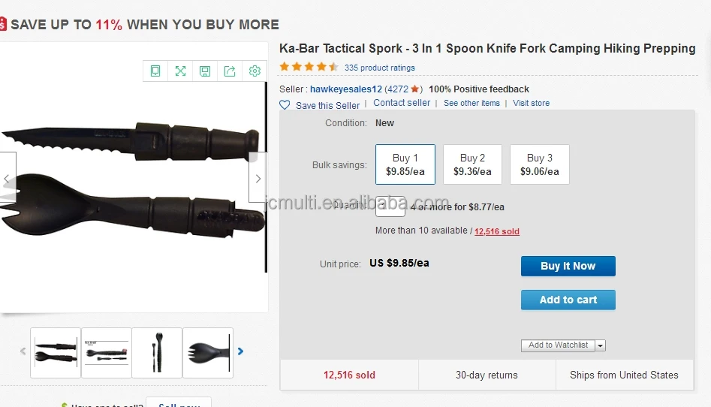
Task: Click the green save disk icon
Action: pos(205,71)
